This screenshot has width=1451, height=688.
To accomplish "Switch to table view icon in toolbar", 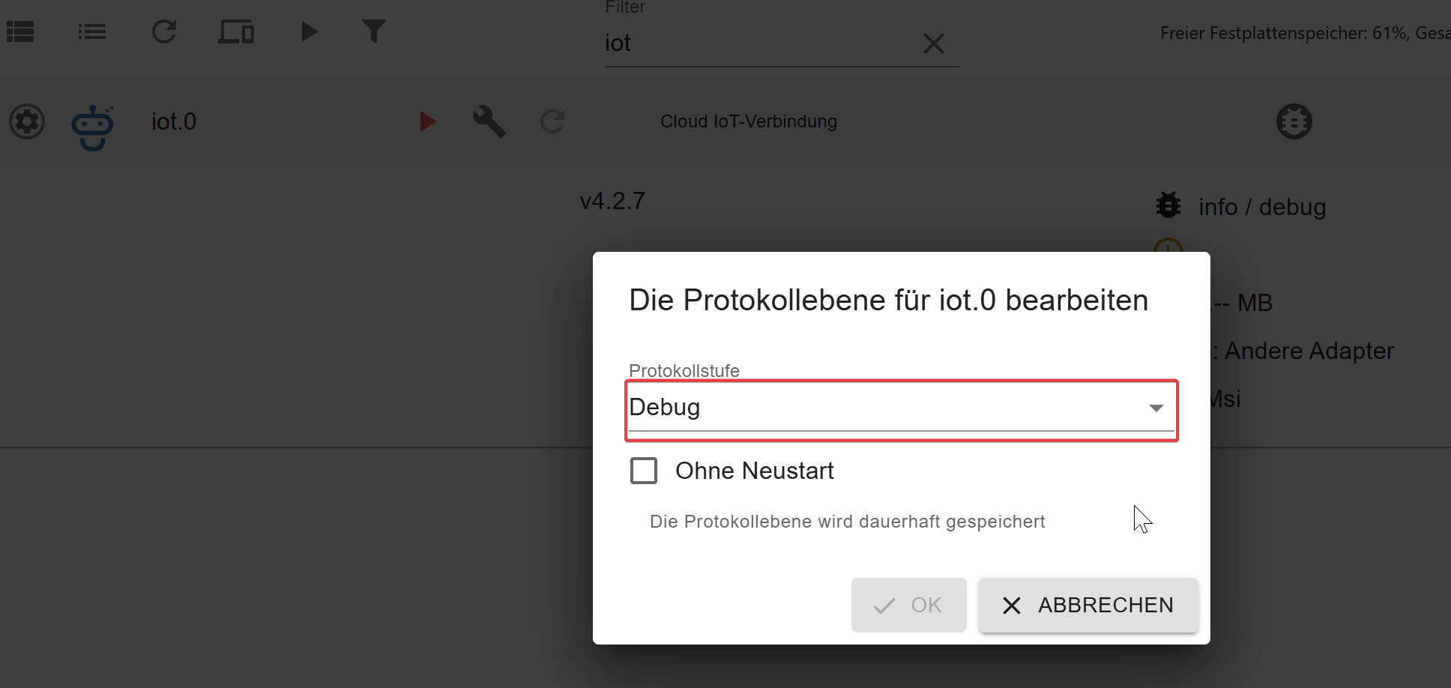I will (20, 32).
